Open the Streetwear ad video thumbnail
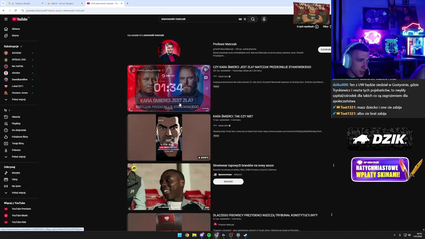 click(x=169, y=187)
